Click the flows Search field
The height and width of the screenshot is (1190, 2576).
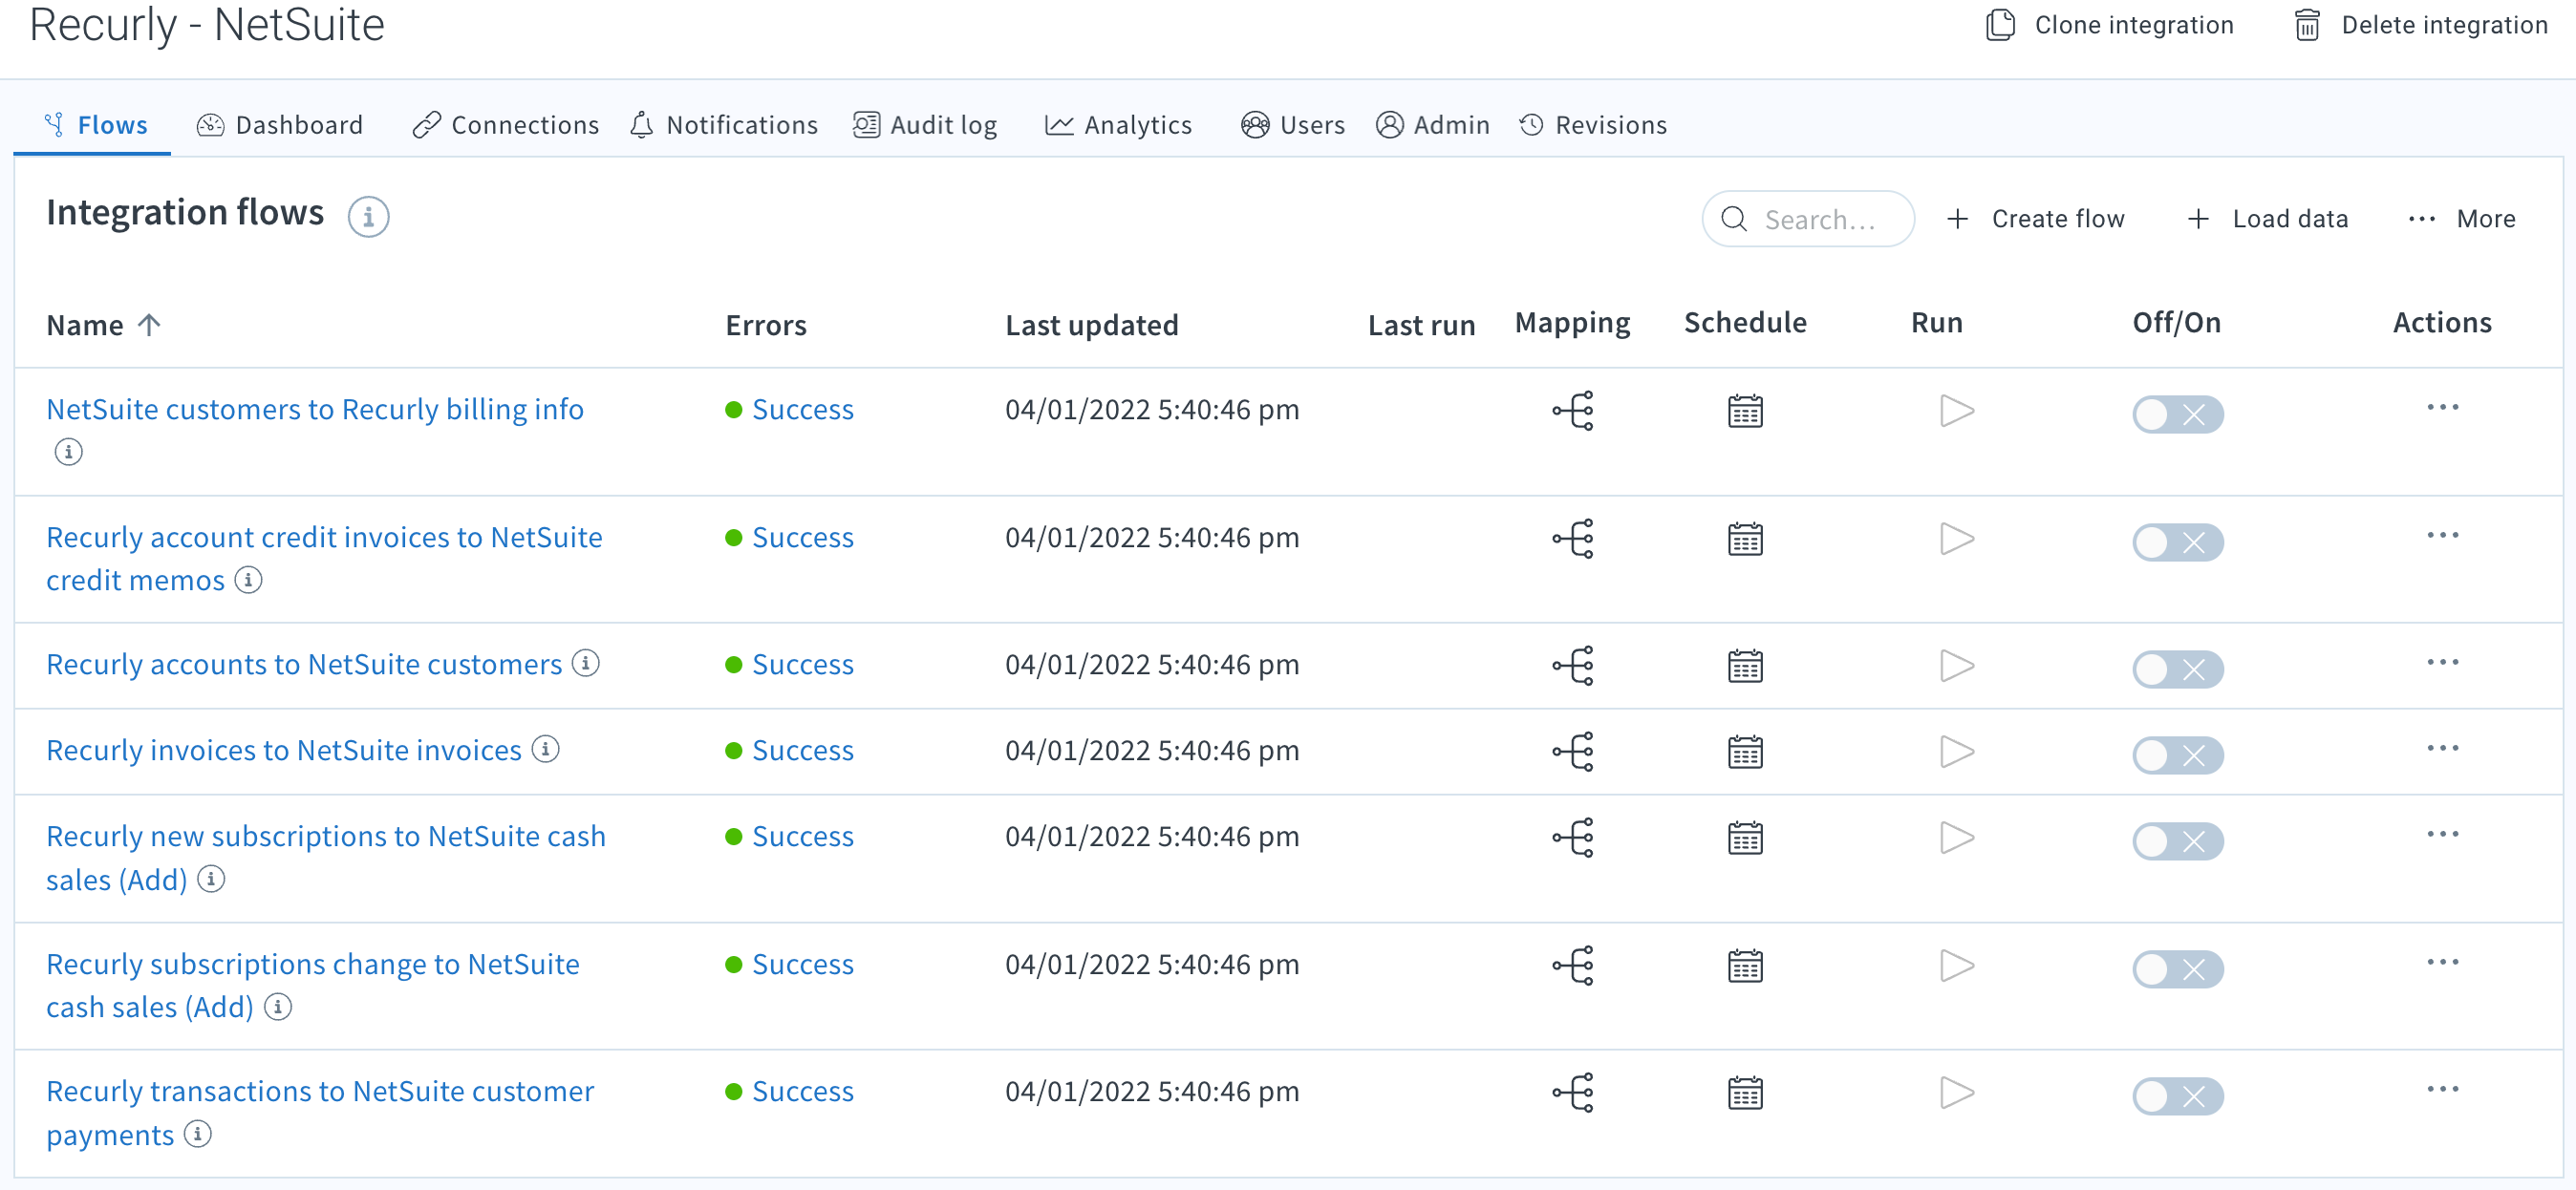pyautogui.click(x=1808, y=219)
